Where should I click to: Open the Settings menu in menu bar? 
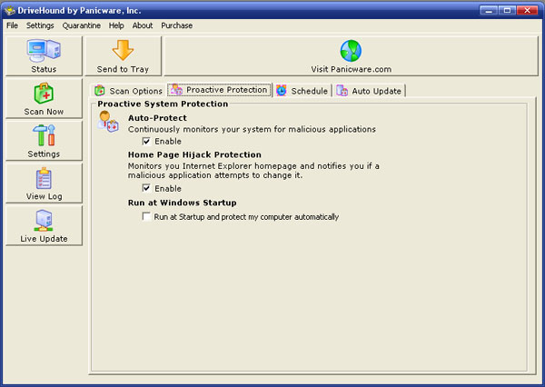coord(40,25)
